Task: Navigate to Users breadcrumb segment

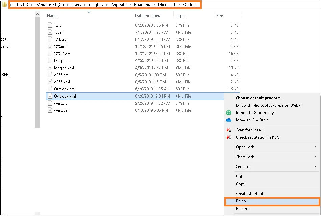Action: (x=76, y=4)
